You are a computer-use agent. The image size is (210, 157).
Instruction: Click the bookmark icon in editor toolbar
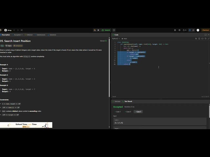pos(199,39)
